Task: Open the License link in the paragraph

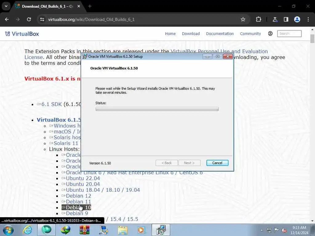Action: (34, 57)
